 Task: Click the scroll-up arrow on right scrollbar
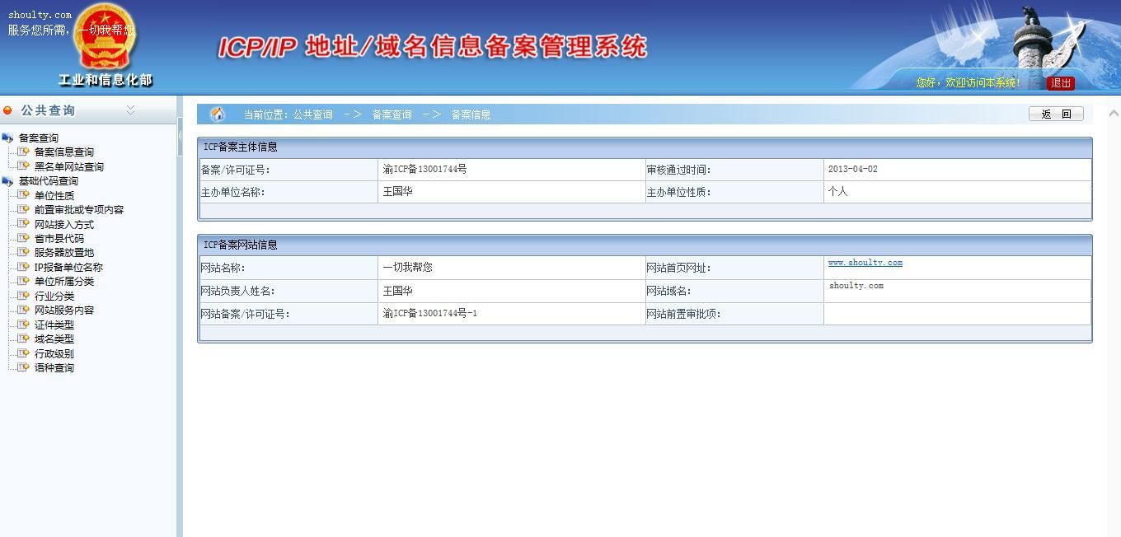point(1114,114)
